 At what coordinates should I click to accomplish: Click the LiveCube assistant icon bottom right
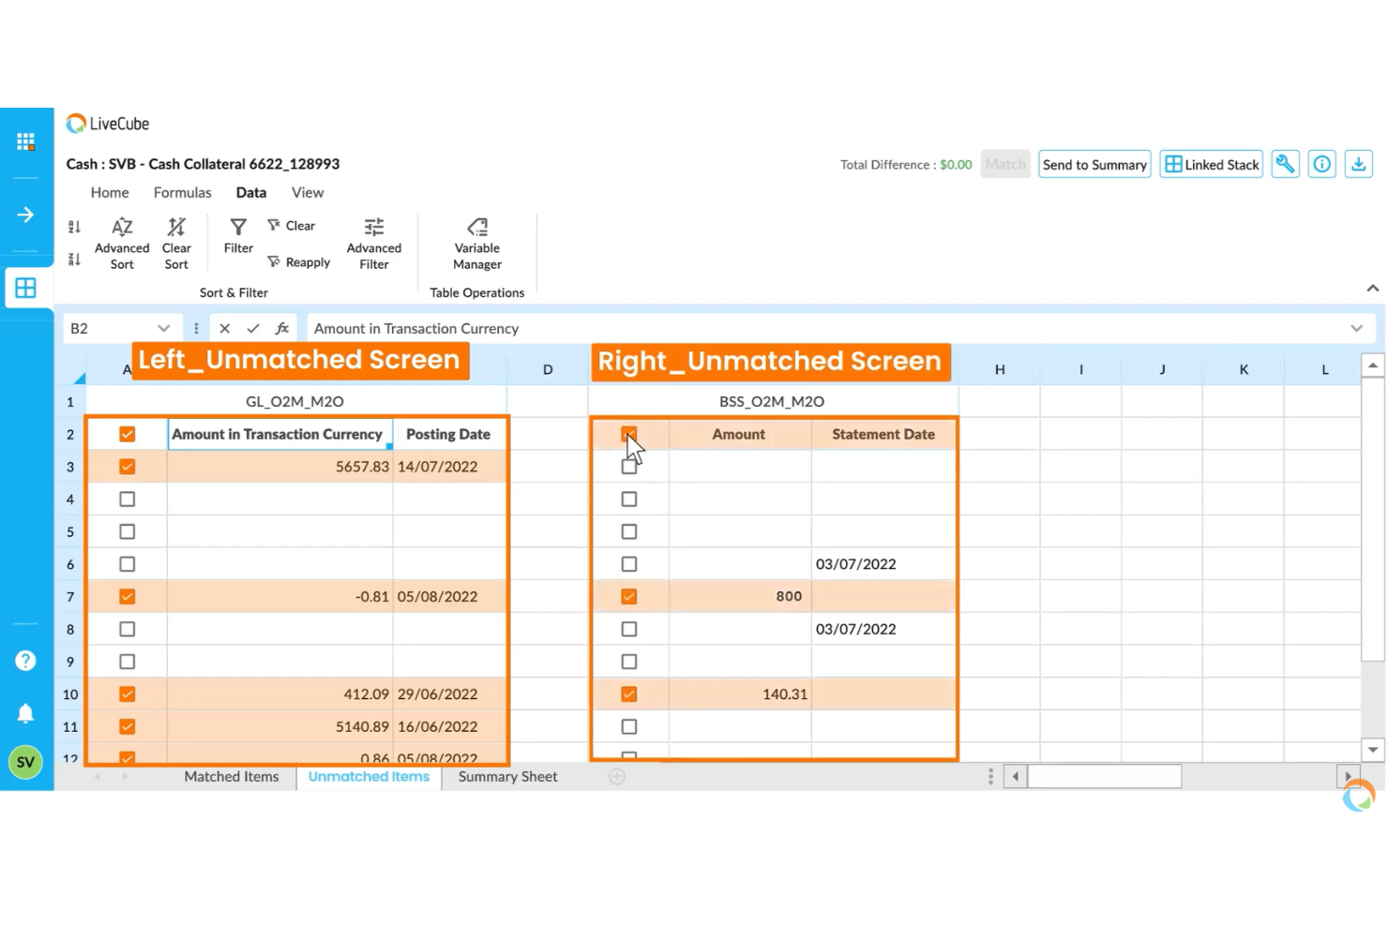[x=1358, y=797]
